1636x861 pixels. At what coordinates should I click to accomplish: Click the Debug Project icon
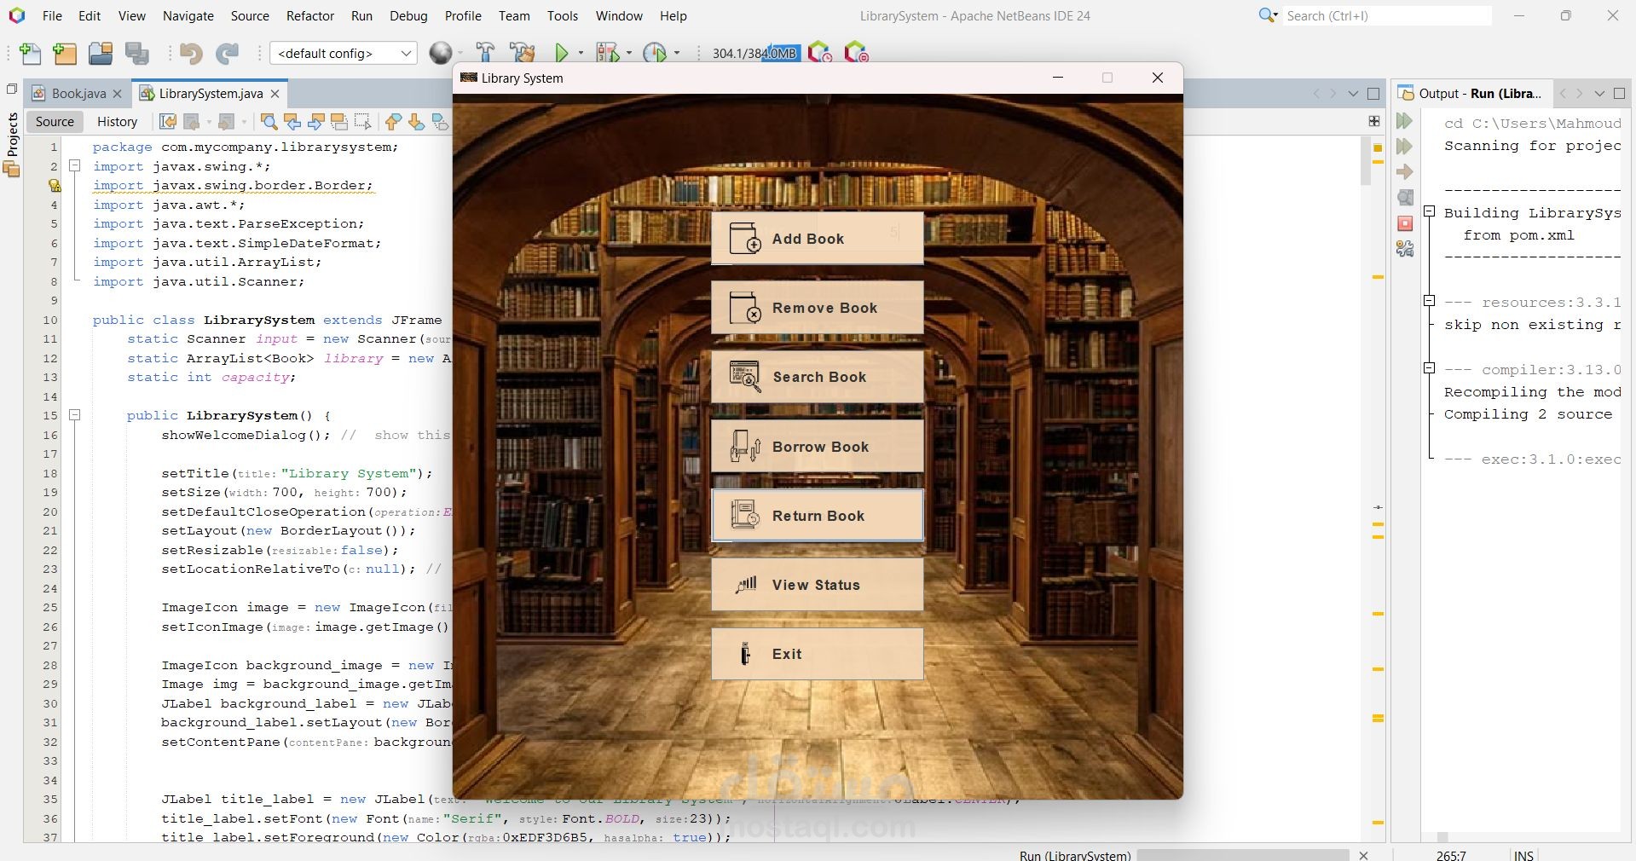tap(607, 53)
